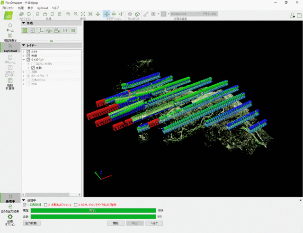
Task: Expand the カメラ layer tree item
Action: (24, 52)
